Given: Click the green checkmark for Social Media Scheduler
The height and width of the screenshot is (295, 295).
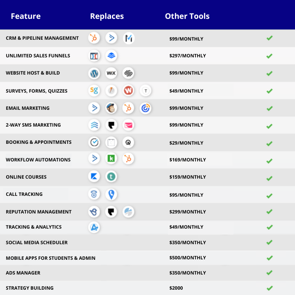Looking at the screenshot, I should point(270,242).
